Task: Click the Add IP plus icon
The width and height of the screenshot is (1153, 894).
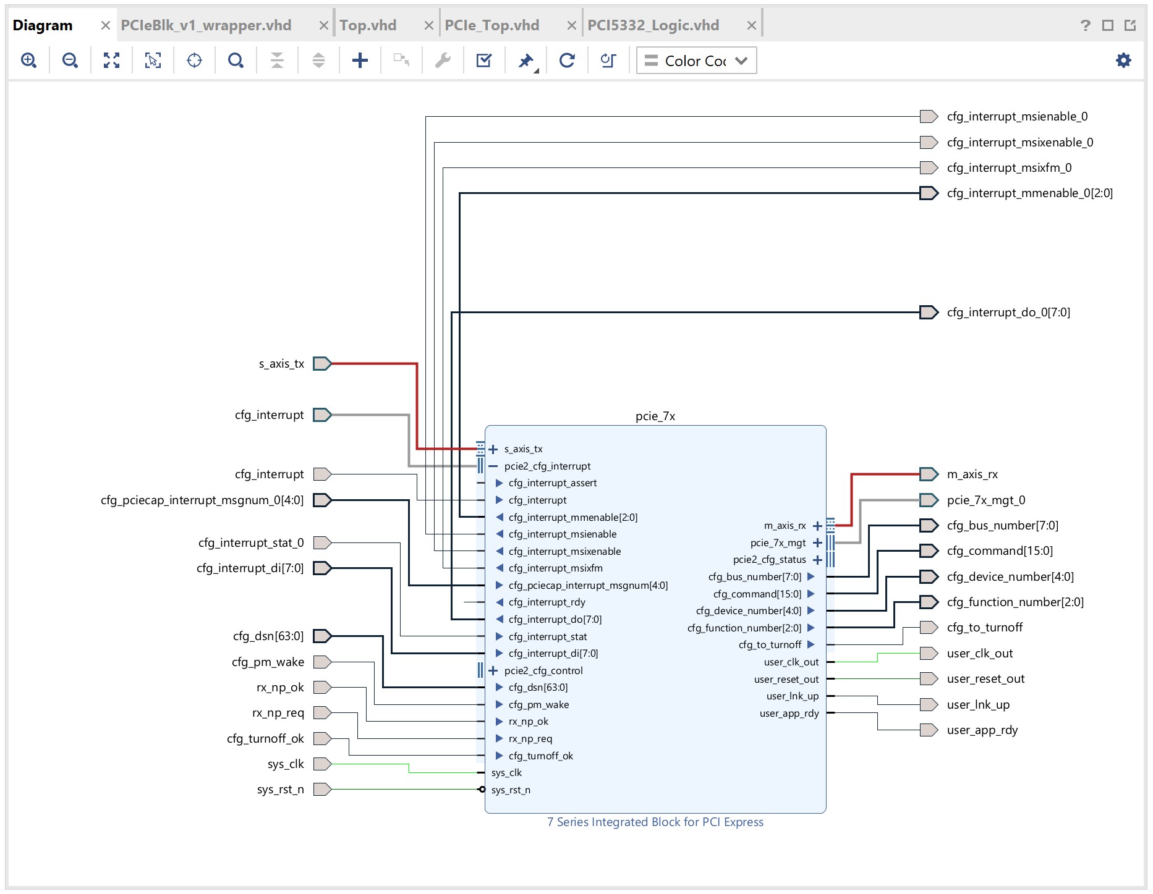Action: (x=360, y=61)
